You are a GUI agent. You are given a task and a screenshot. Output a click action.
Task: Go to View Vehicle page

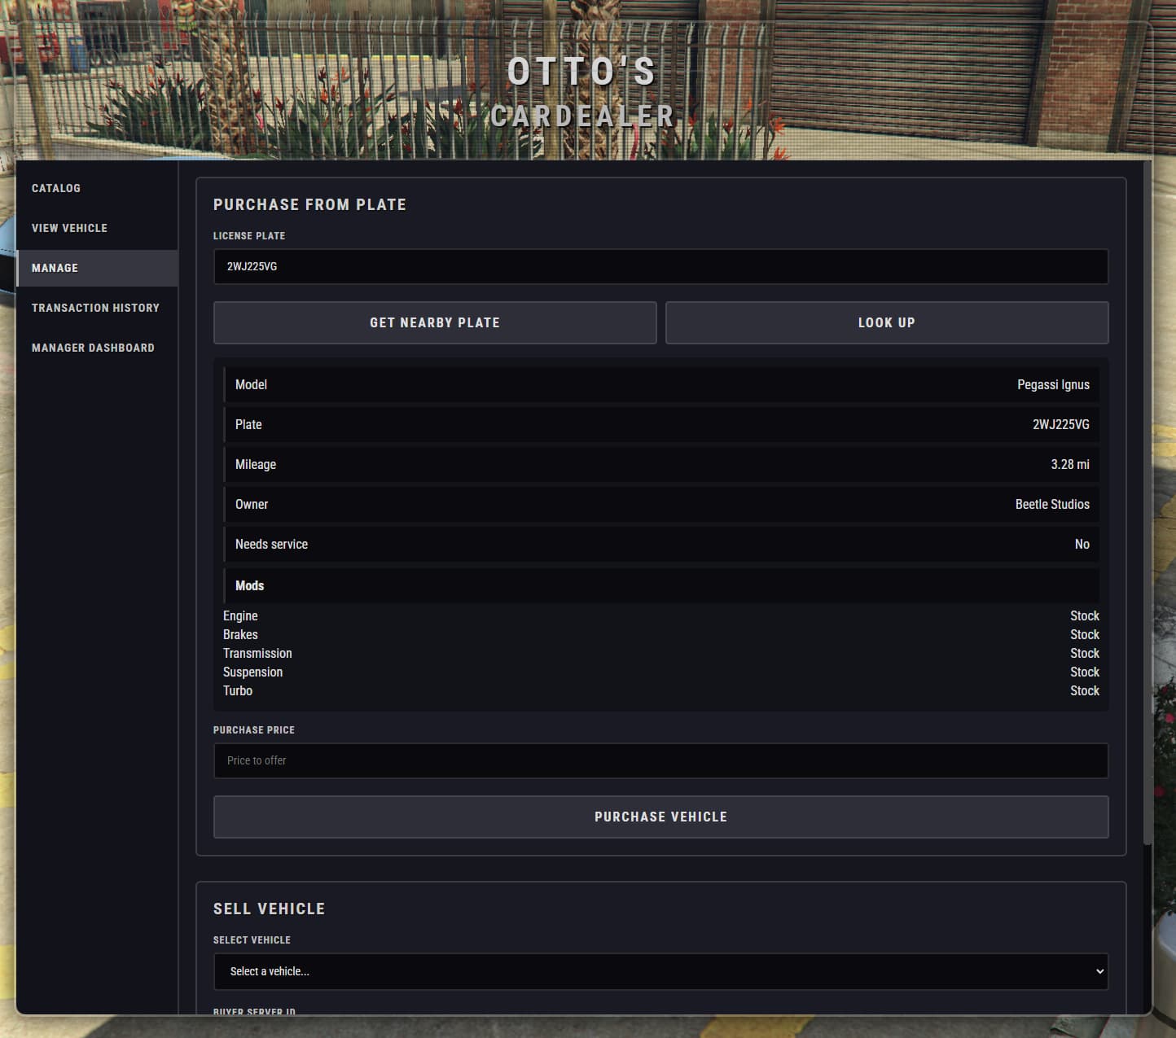(x=69, y=228)
